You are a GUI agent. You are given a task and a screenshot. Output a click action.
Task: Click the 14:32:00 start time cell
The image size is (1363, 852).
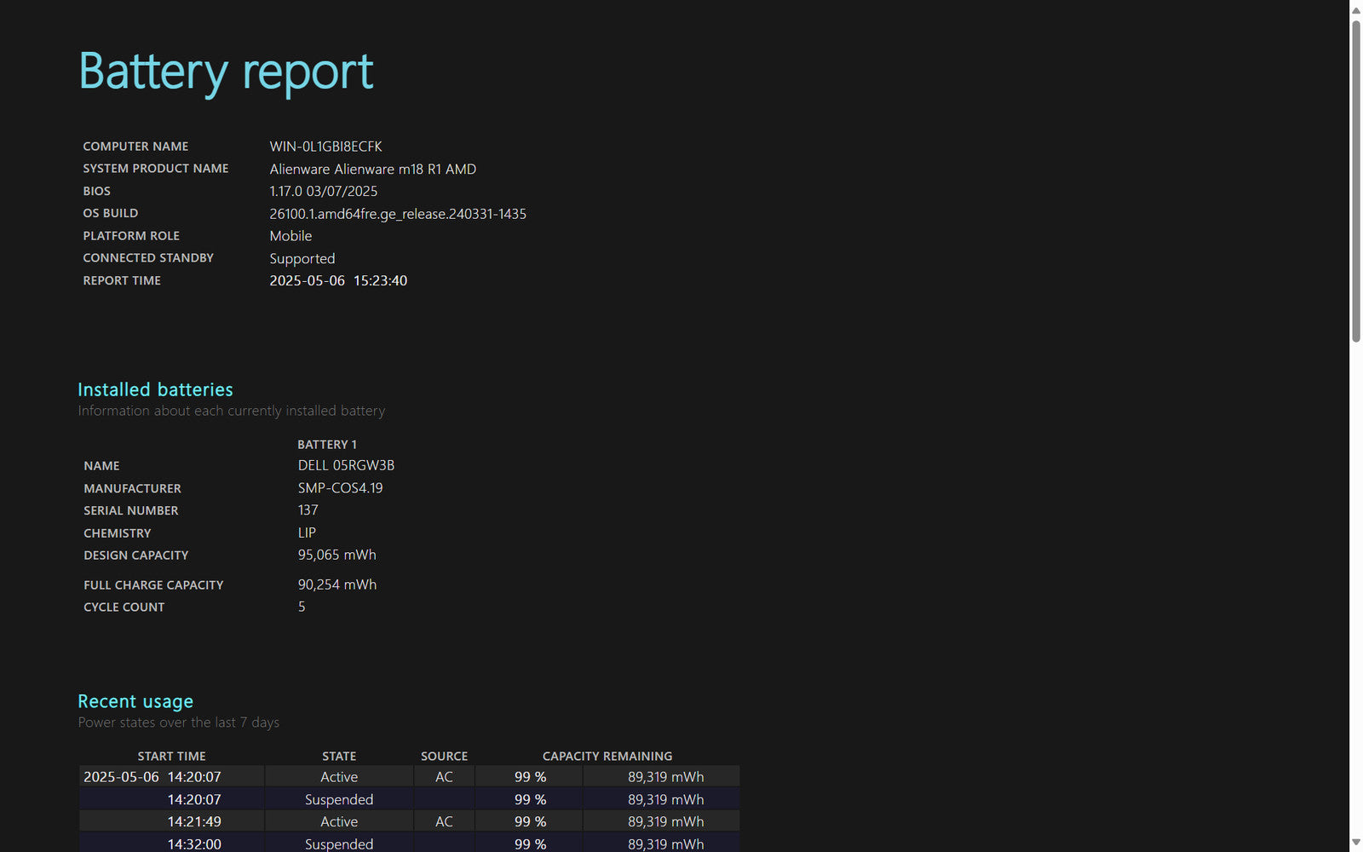pyautogui.click(x=171, y=843)
